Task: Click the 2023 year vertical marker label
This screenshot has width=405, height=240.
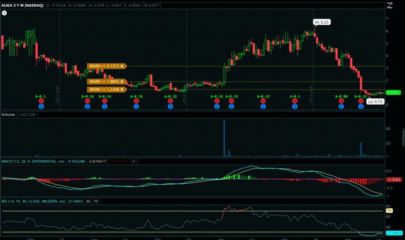Action: [x=311, y=94]
